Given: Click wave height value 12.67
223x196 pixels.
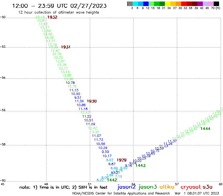Looking at the screenshot, I should tap(60, 61).
